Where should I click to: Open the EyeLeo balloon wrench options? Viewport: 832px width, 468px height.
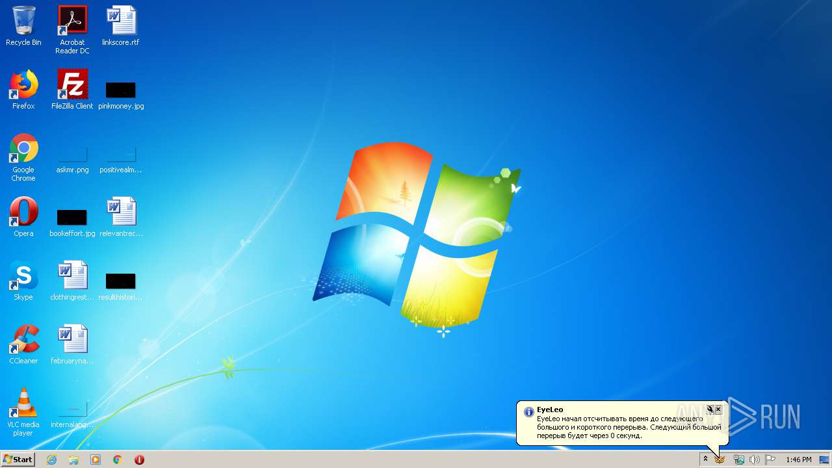[x=710, y=409]
